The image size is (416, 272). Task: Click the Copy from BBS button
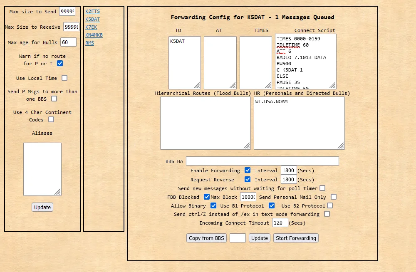[206, 238]
